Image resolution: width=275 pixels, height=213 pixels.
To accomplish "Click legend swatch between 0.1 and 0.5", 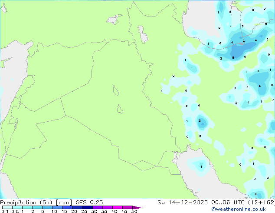I will (7, 207).
